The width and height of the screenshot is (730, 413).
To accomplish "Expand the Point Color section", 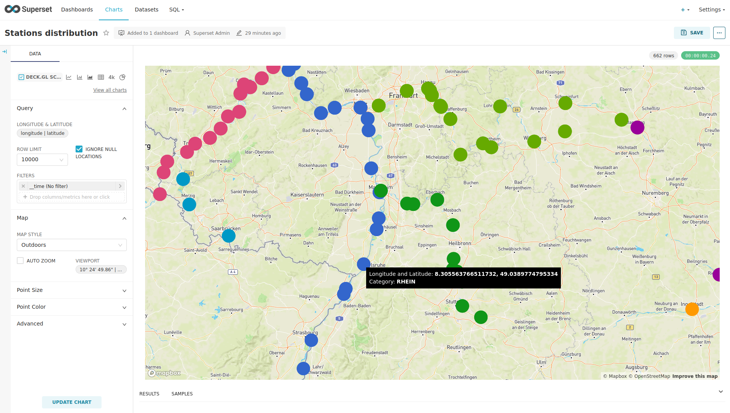I will 71,307.
